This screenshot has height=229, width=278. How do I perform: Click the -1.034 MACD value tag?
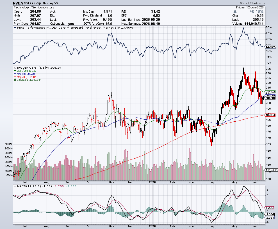(x=270, y=214)
